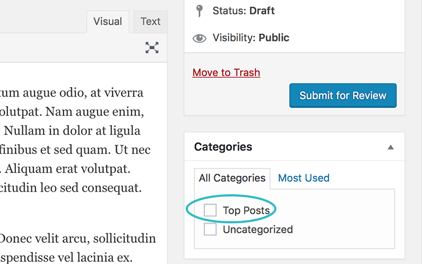Click the Visibility: Public text

click(x=251, y=37)
